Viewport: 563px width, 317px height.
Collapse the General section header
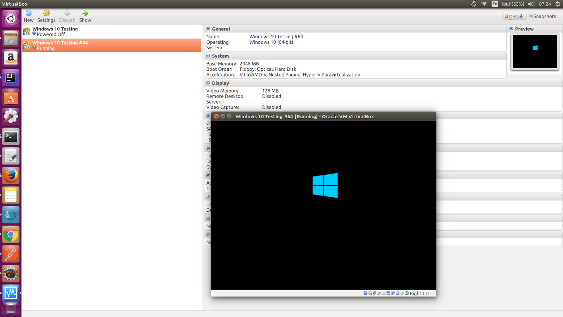[208, 29]
